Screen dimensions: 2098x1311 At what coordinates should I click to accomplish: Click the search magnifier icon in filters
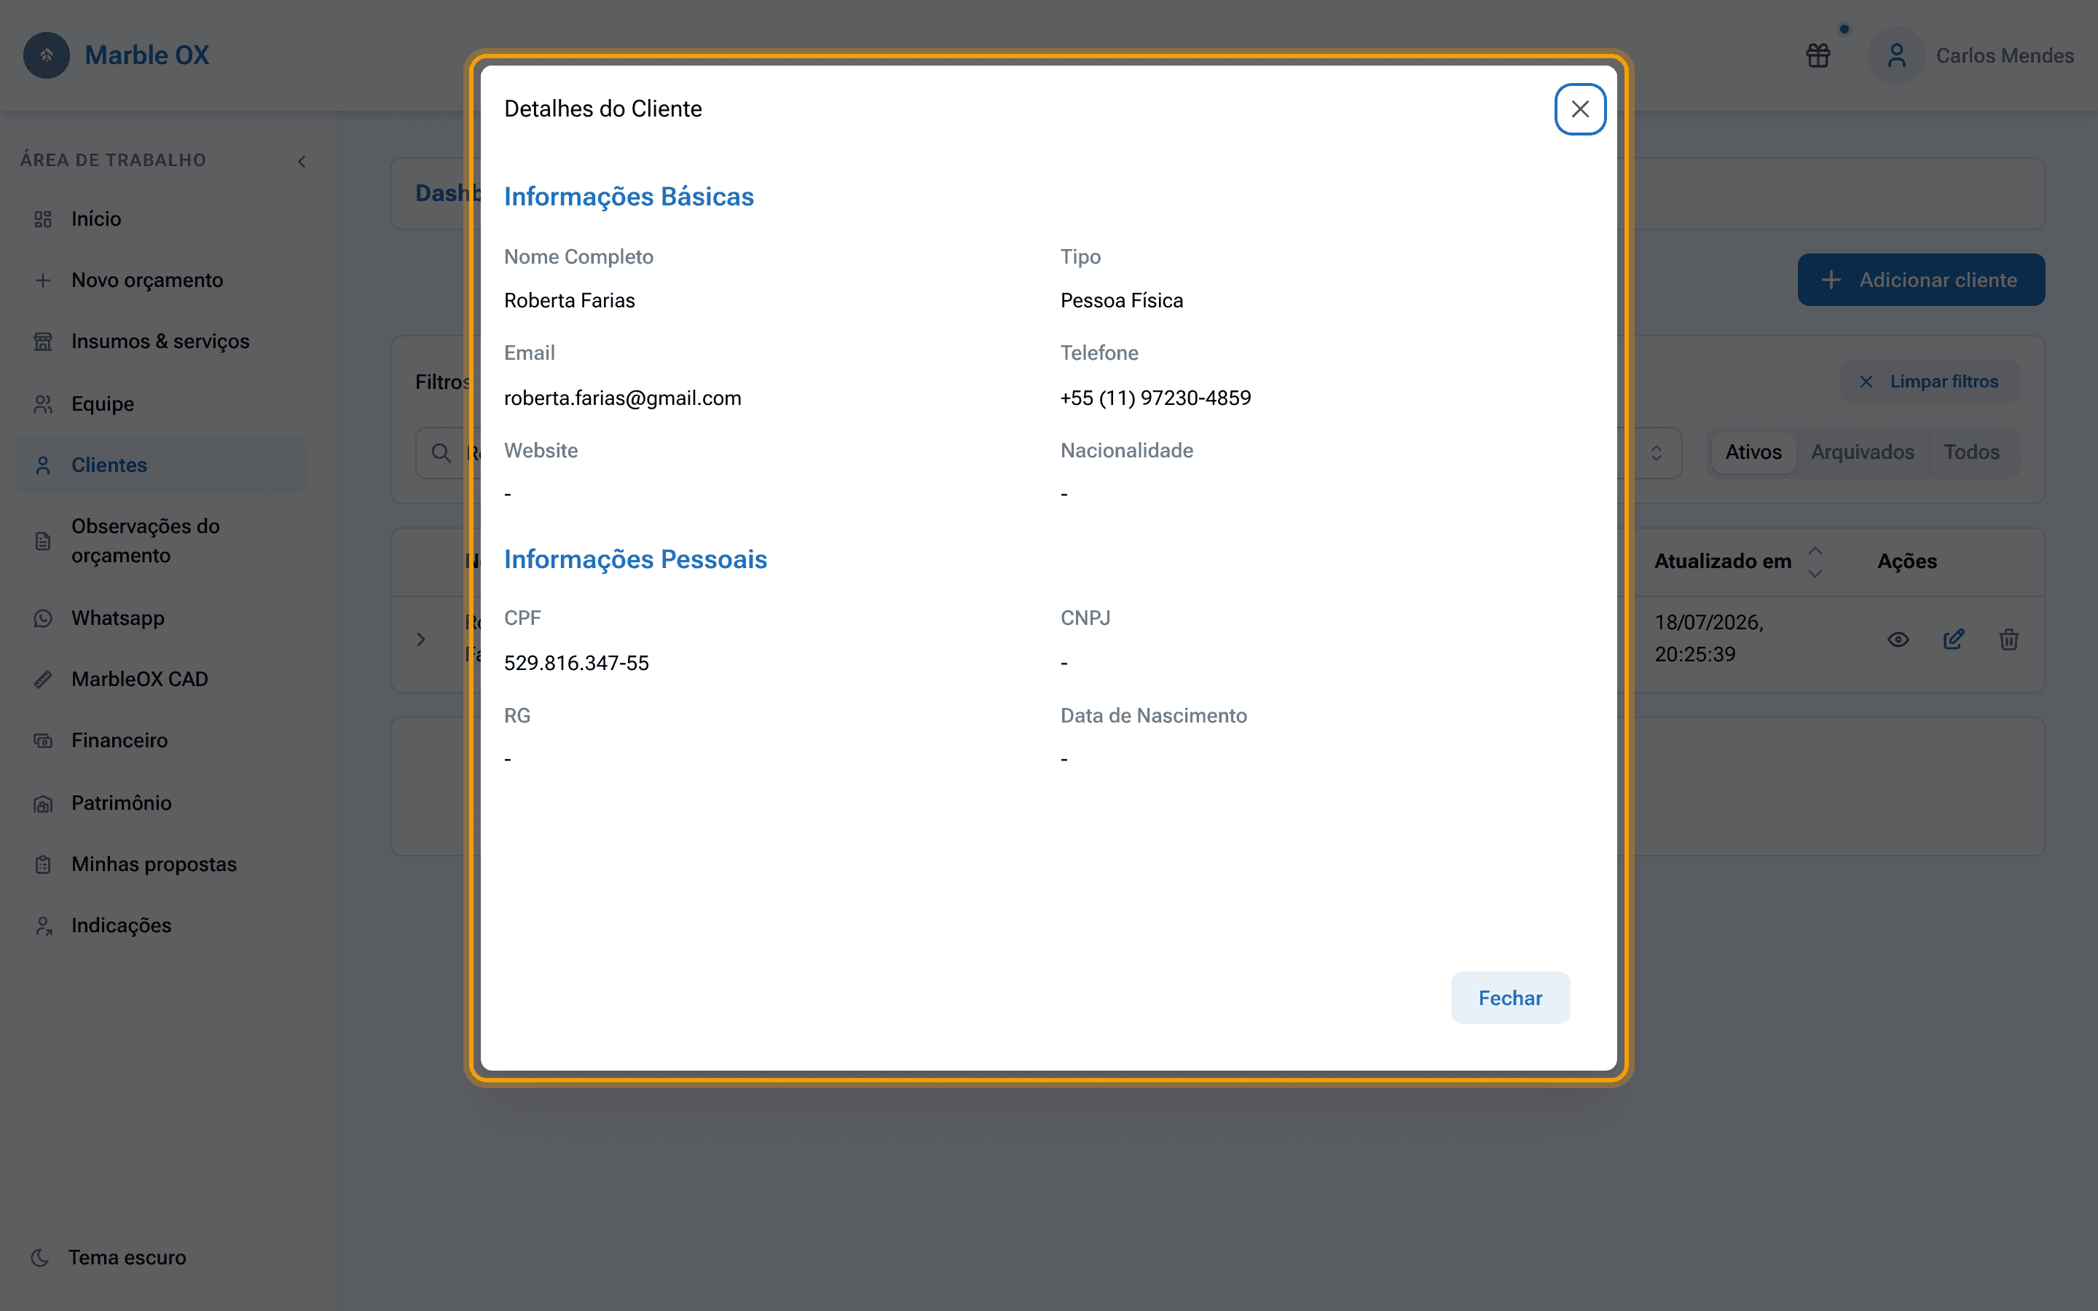[441, 452]
